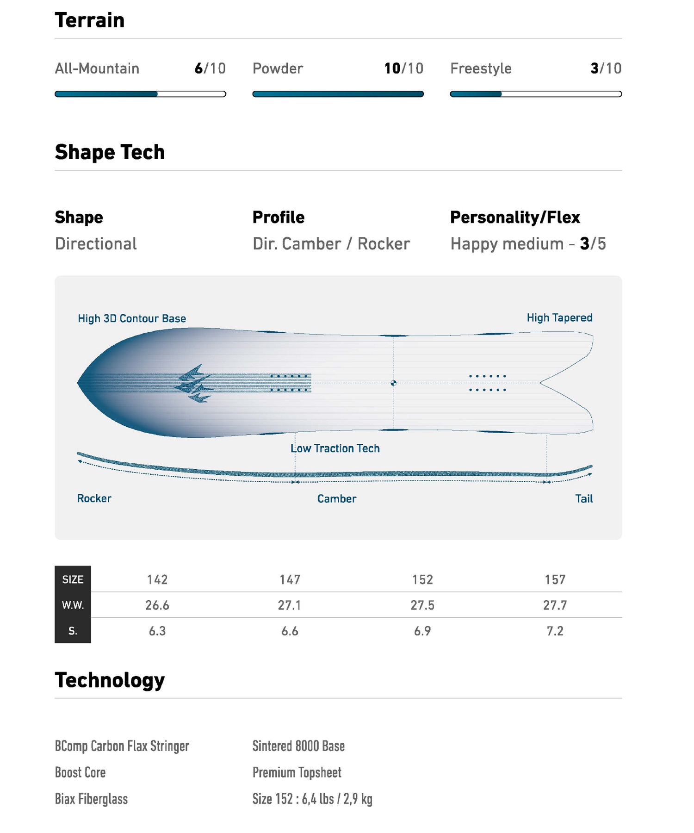694x833 pixels.
Task: Click the Freestyle rating bar
Action: click(536, 94)
